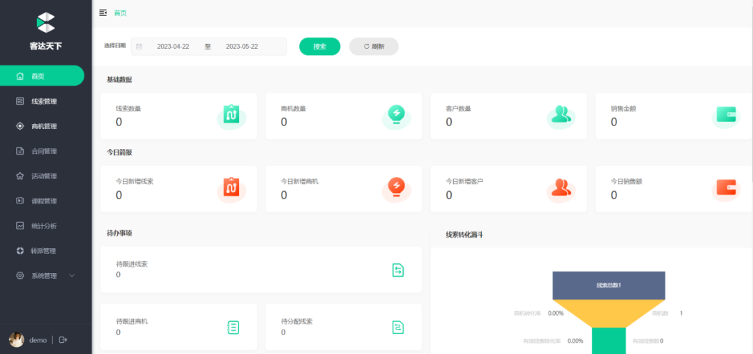
Task: Click the 商机数量 card label
Action: point(294,109)
